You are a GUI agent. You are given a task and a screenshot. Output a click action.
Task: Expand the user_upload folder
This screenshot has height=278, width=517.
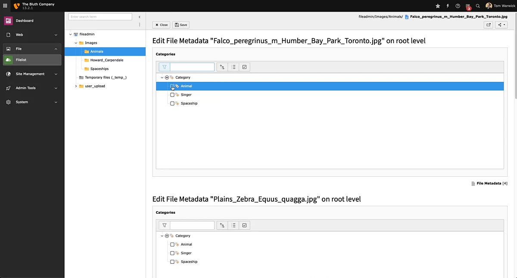coord(76,86)
